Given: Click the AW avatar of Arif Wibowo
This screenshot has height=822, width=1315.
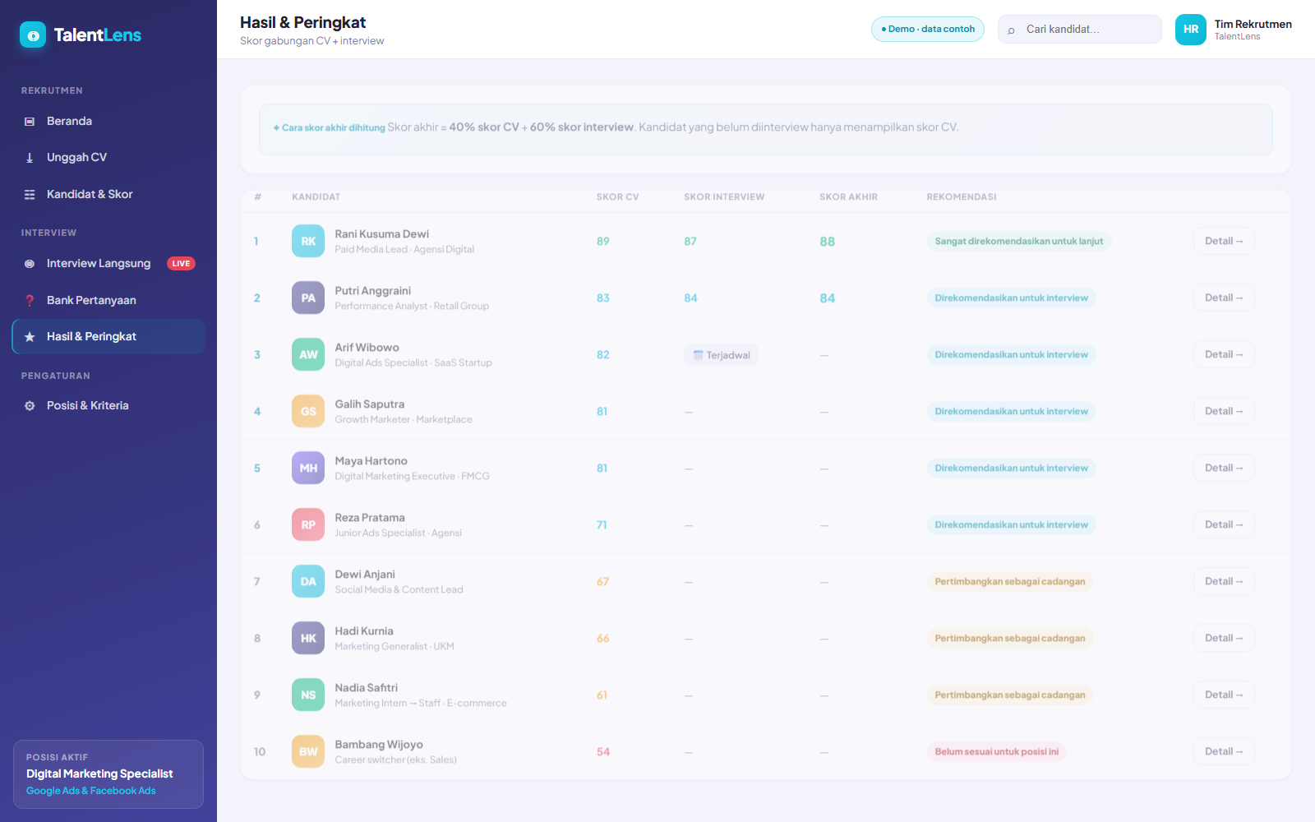Looking at the screenshot, I should click(x=308, y=354).
